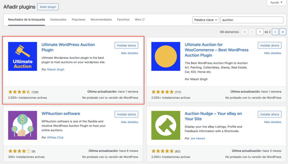The height and width of the screenshot is (164, 288).
Task: Click the Subir plugin button
Action: click(x=48, y=7)
